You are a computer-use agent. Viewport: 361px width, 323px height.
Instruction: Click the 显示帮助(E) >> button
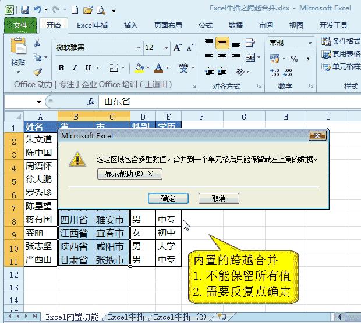coord(130,174)
